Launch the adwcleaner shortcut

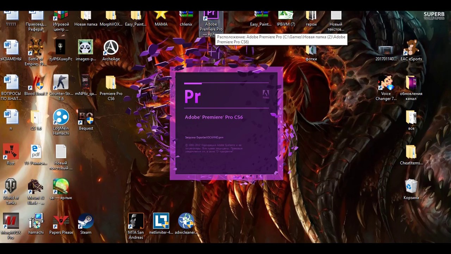click(x=186, y=223)
